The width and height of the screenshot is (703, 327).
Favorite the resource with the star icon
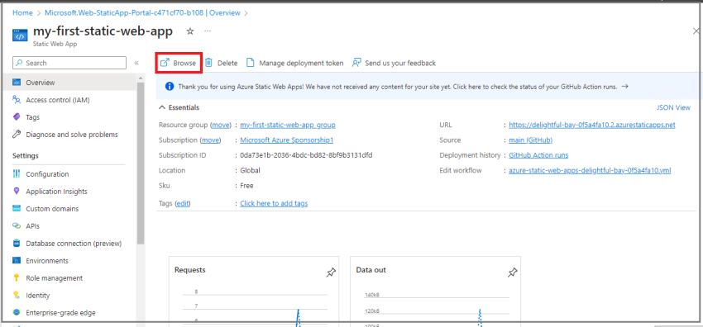click(x=190, y=31)
